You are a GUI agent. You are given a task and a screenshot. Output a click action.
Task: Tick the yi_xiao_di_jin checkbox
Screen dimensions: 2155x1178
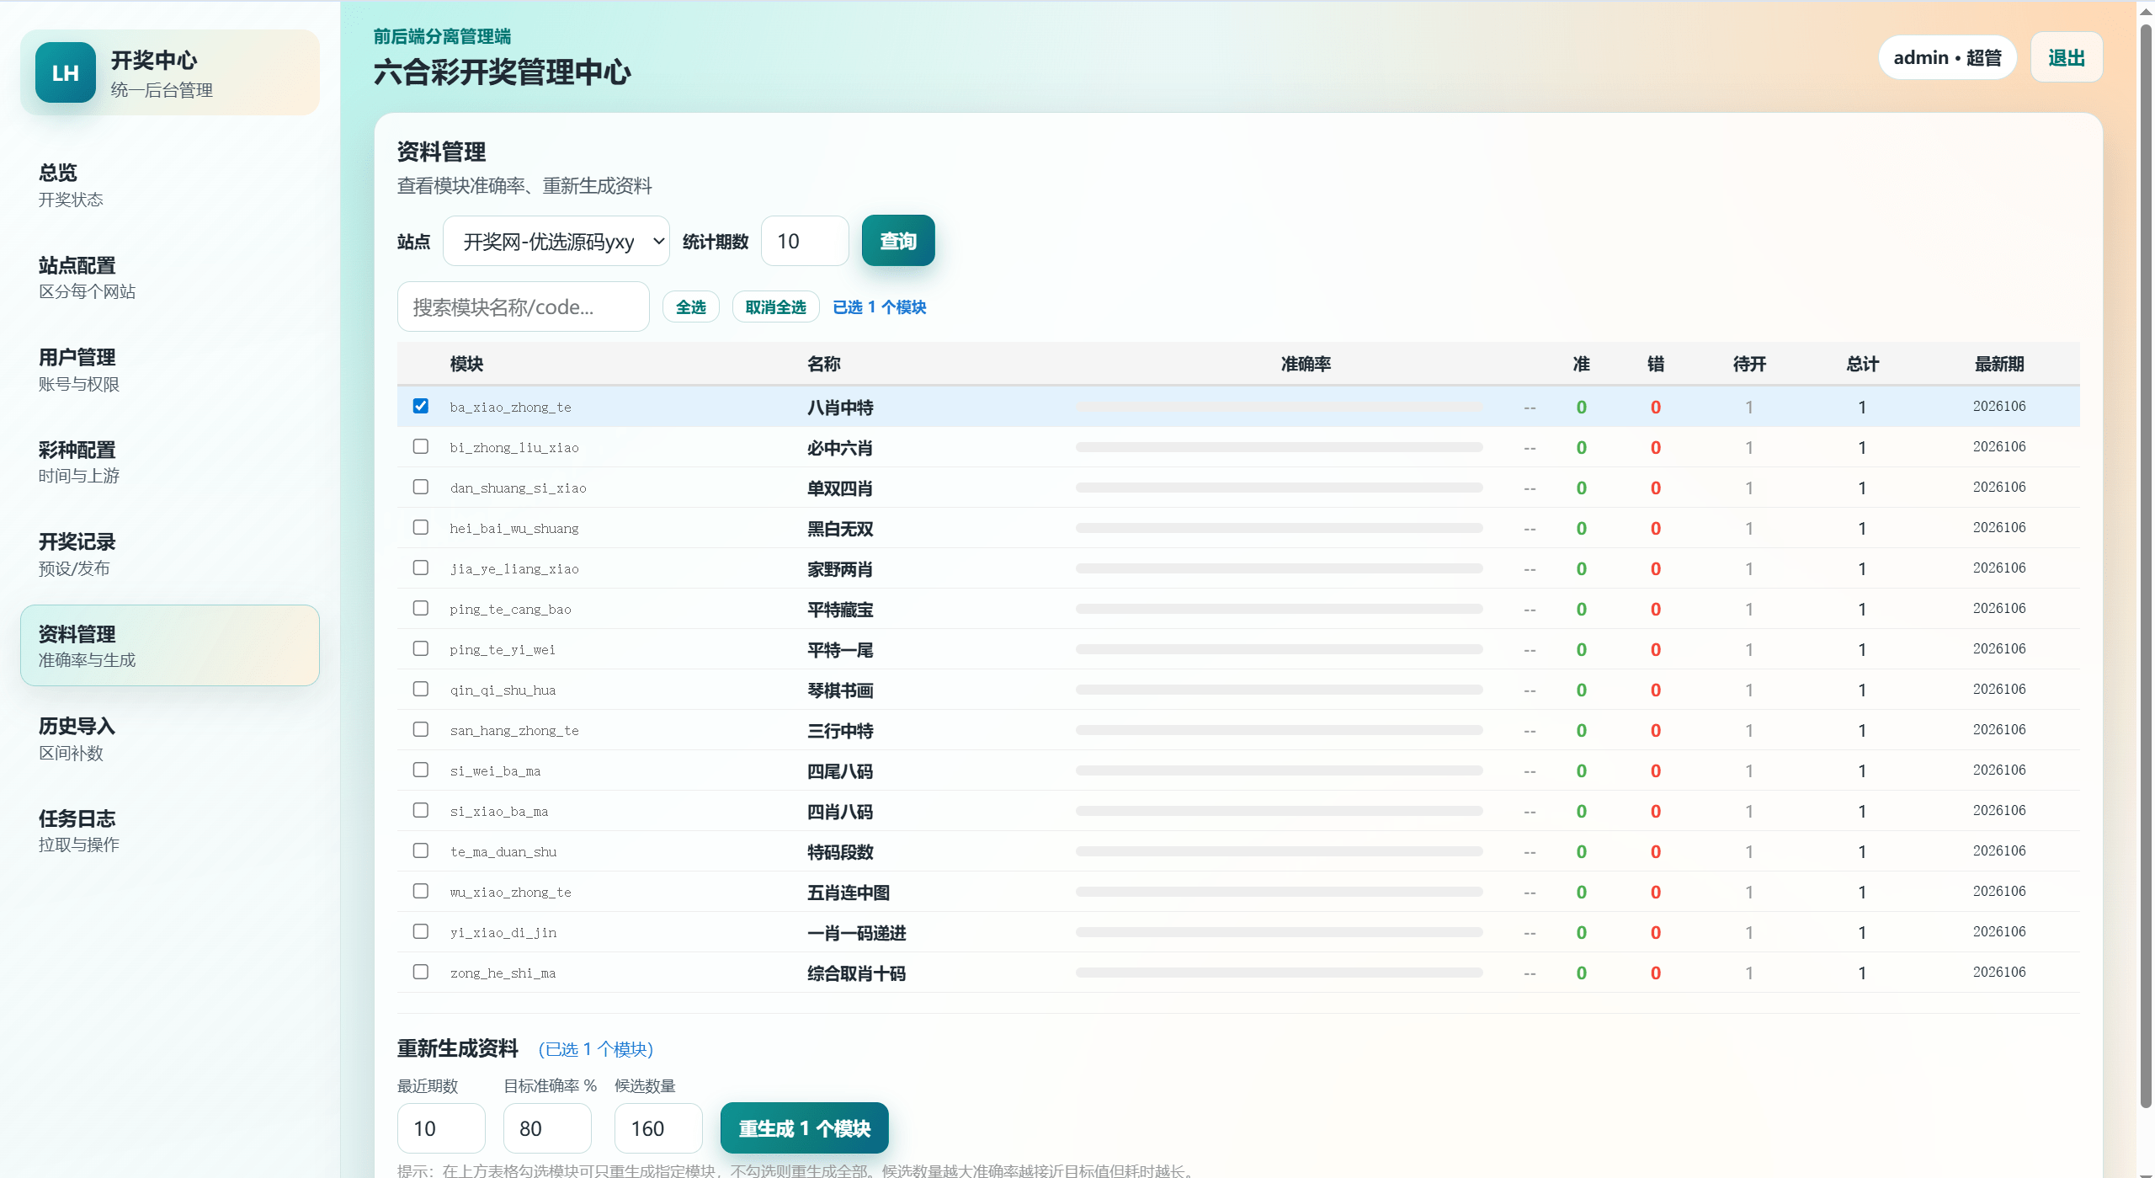[421, 931]
